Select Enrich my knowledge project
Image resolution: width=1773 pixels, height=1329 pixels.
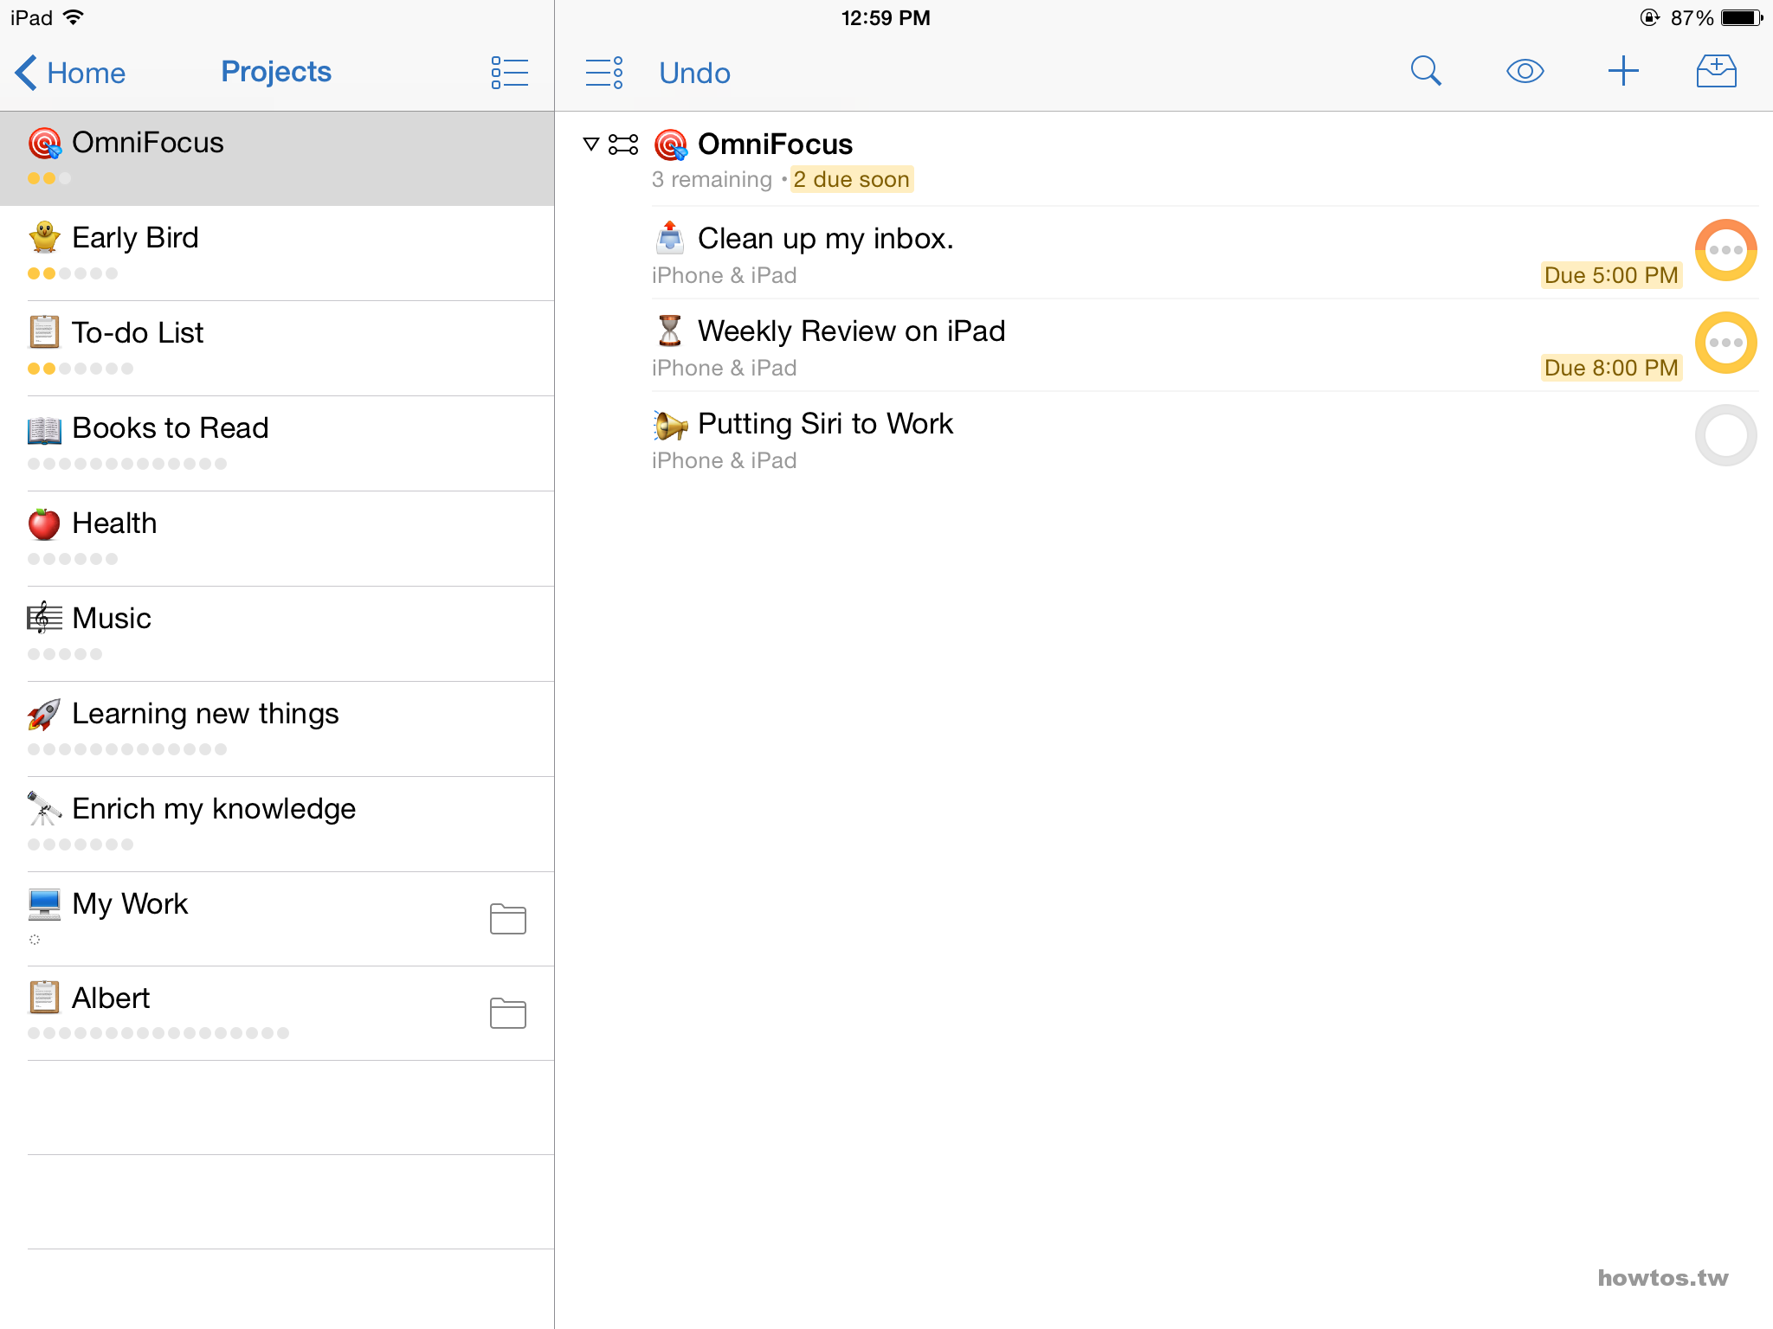[x=277, y=825]
